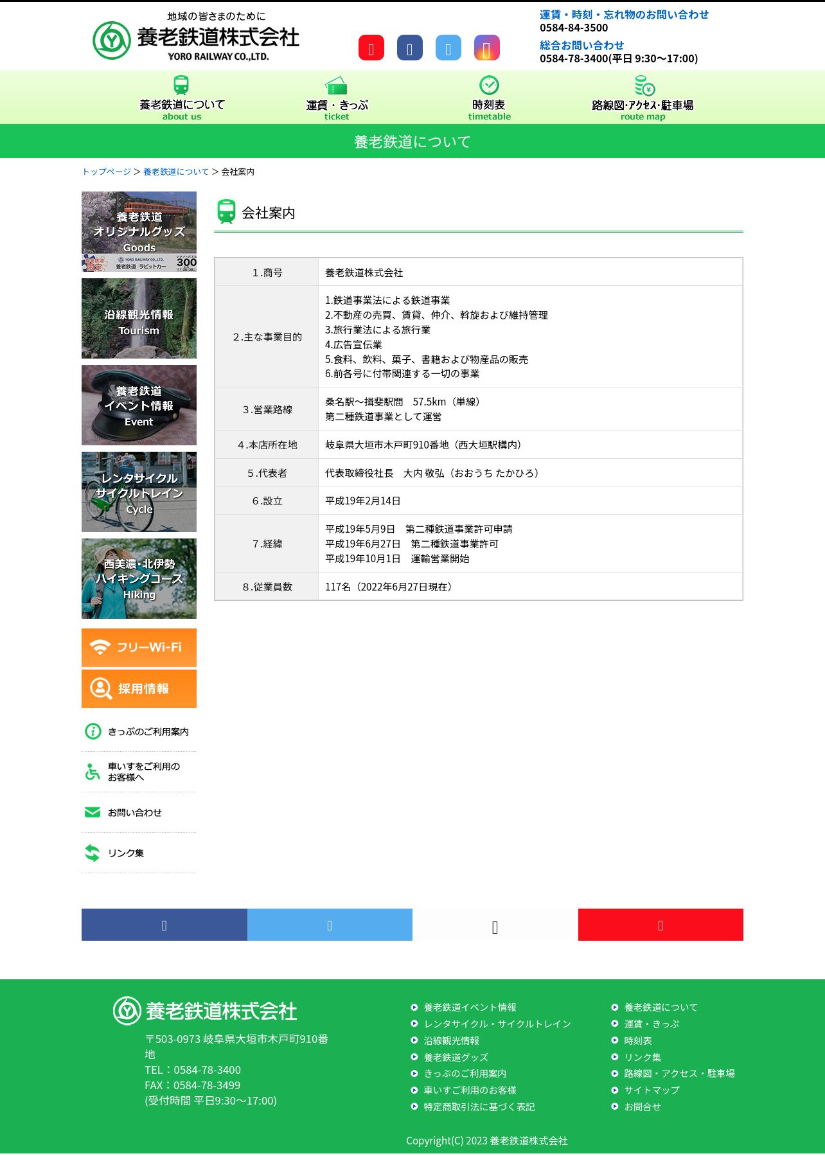Click the envelope icon beside お問い合わせ
The width and height of the screenshot is (825, 1156).
click(x=93, y=812)
